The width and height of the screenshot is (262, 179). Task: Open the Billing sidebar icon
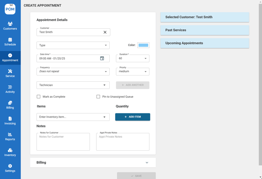[10, 103]
